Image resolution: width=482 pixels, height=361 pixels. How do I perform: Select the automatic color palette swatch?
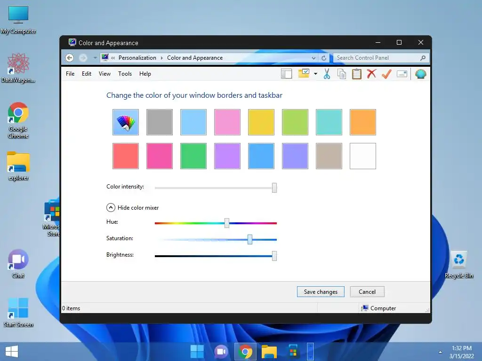[125, 122]
